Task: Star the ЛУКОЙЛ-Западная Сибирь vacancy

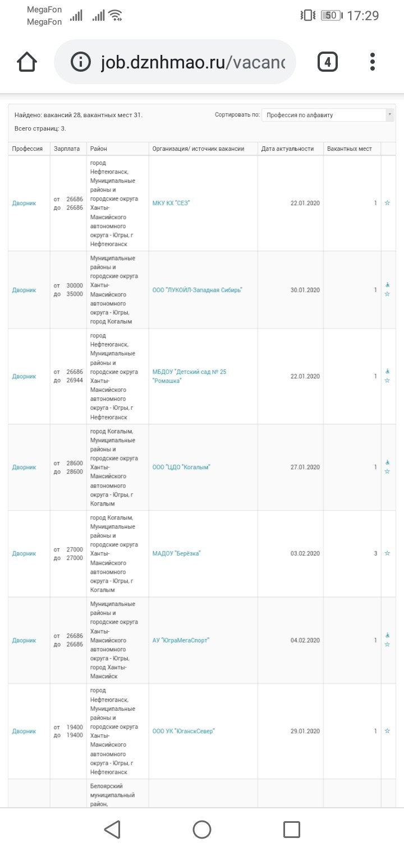Action: click(x=387, y=294)
